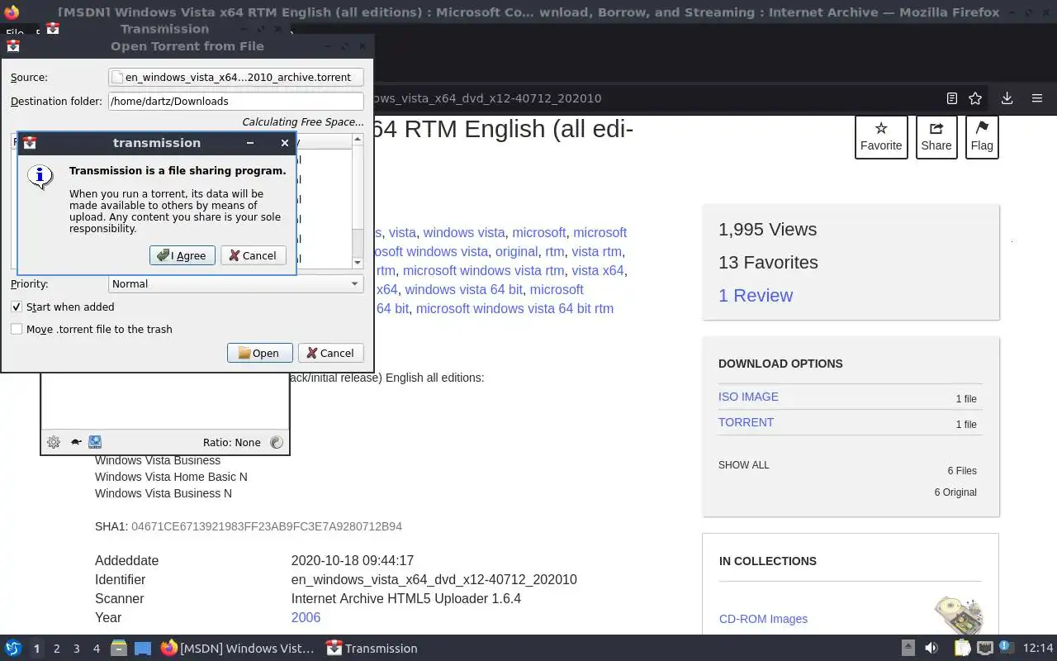Screen dimensions: 1057x661
Task: Cancel the Open Torrent from File dialog
Action: pyautogui.click(x=330, y=353)
